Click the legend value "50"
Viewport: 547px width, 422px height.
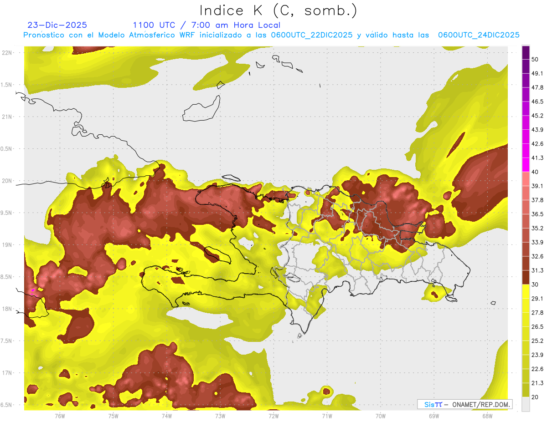pyautogui.click(x=535, y=60)
